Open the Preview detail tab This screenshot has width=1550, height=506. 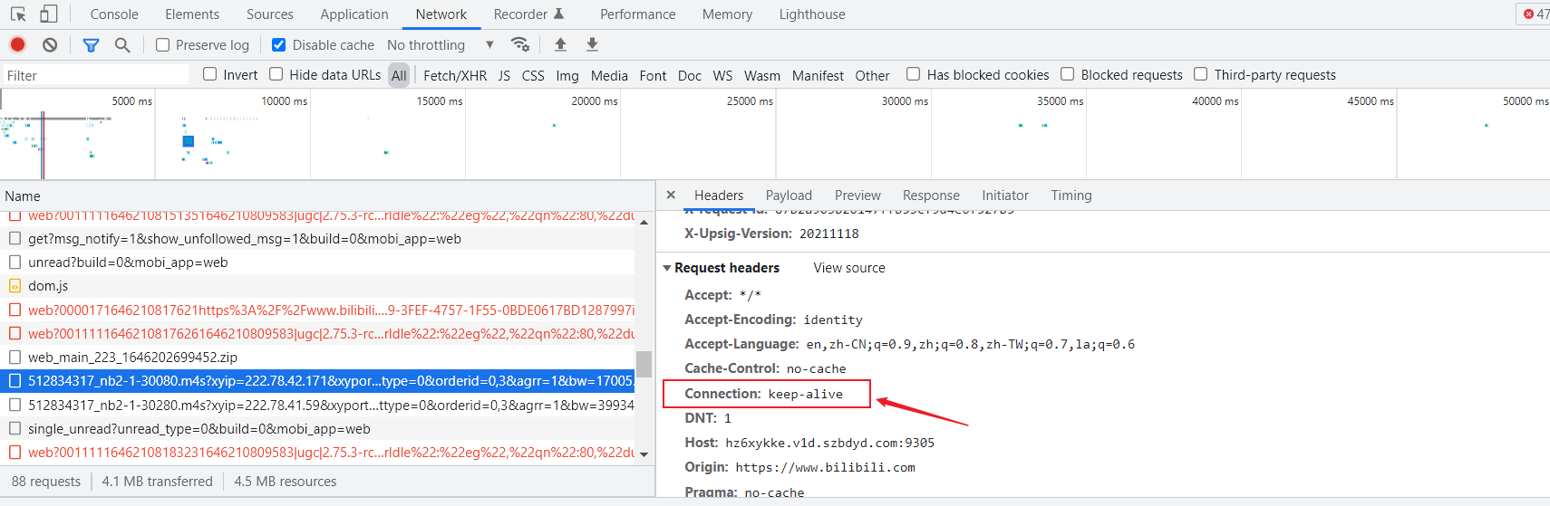click(x=857, y=195)
